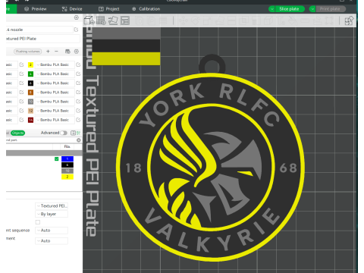Edit preset right of filament 14 dropdown
This screenshot has height=273, width=364.
click(78, 120)
